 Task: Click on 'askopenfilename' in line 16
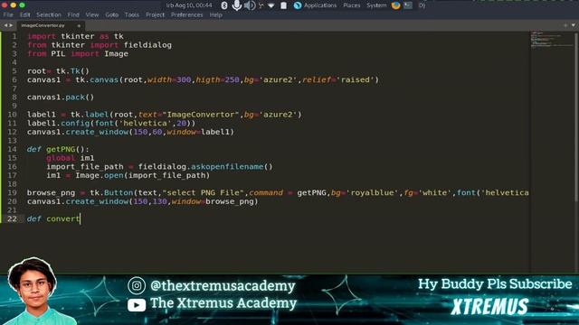(227, 166)
